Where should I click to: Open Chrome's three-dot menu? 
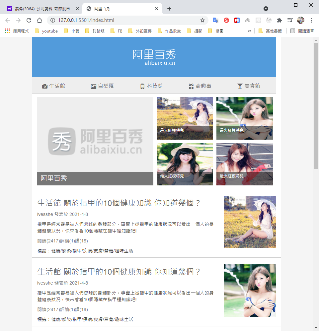click(x=311, y=20)
